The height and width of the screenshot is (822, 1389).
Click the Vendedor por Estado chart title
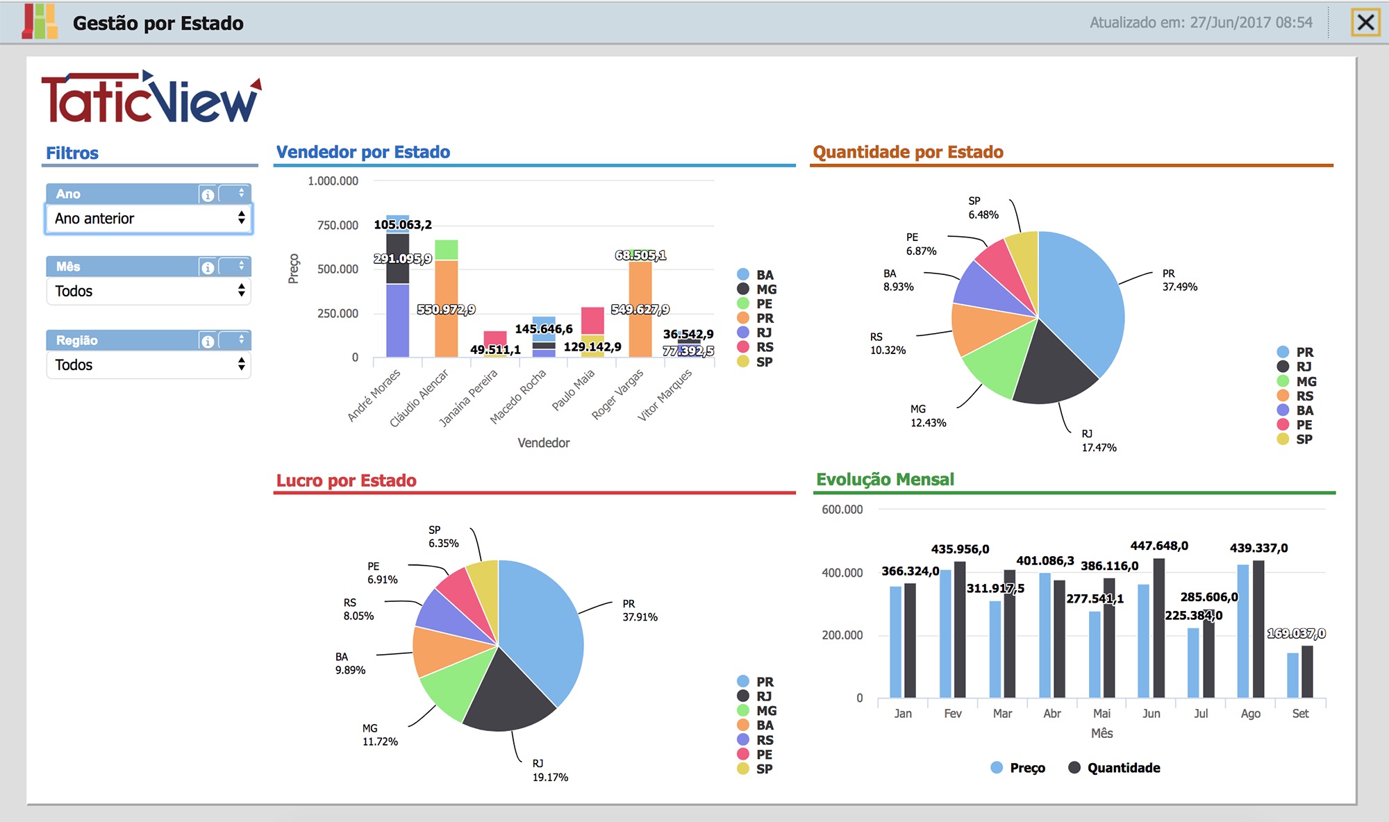point(363,152)
